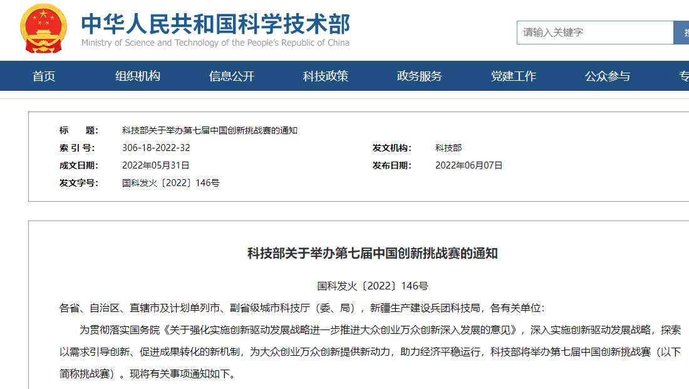Click the 发布日期 value 2022年06月07日
This screenshot has height=389, width=689.
(x=469, y=165)
